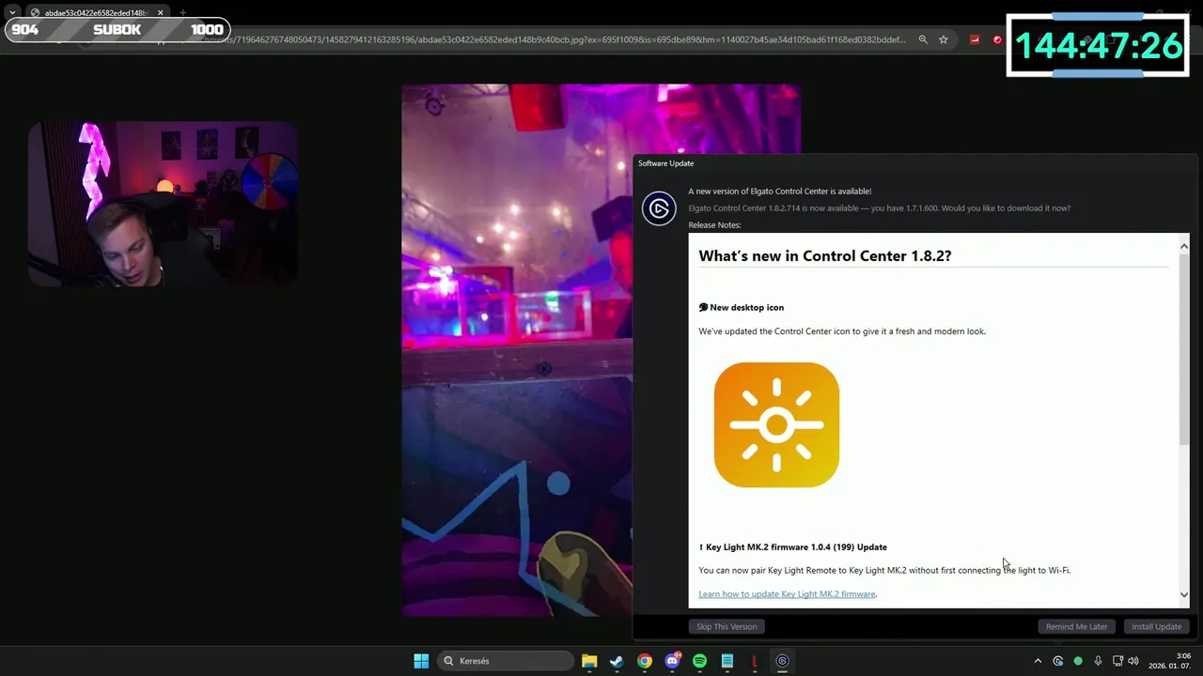Choose Remind Me Later
Screen dimensions: 1203x676
pos(1076,626)
